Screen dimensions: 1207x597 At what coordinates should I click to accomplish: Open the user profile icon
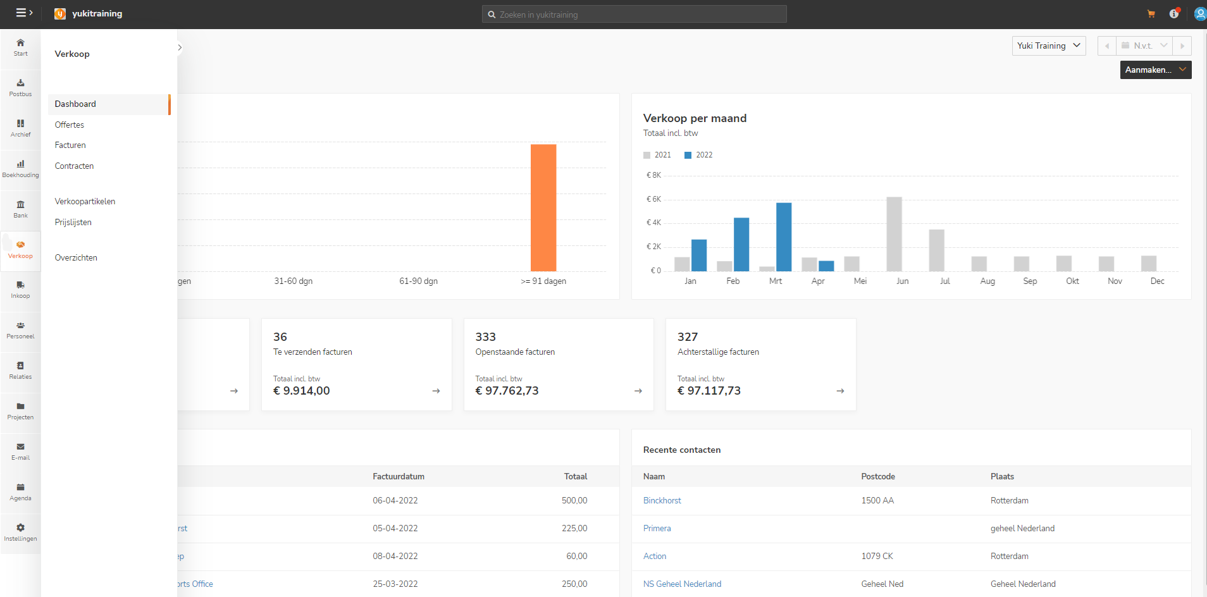[1199, 14]
